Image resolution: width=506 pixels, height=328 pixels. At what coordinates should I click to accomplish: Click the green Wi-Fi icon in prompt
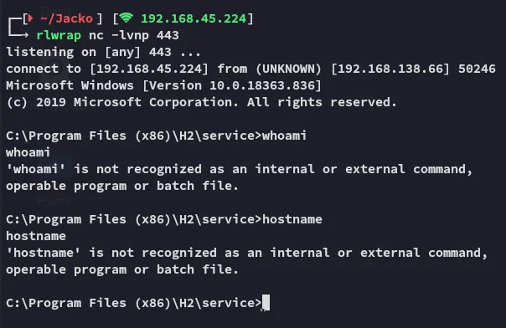tap(126, 18)
